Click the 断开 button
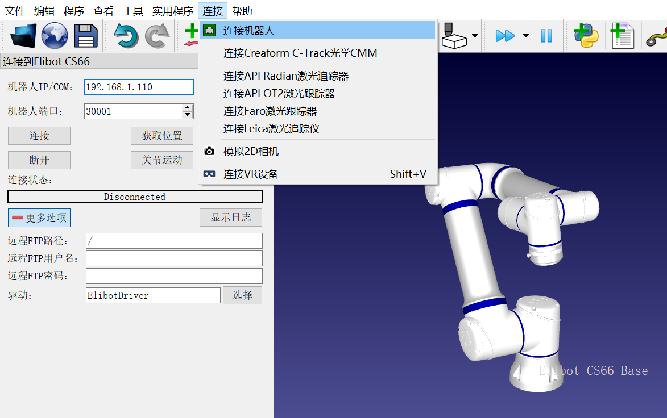The height and width of the screenshot is (418, 667). coord(39,160)
